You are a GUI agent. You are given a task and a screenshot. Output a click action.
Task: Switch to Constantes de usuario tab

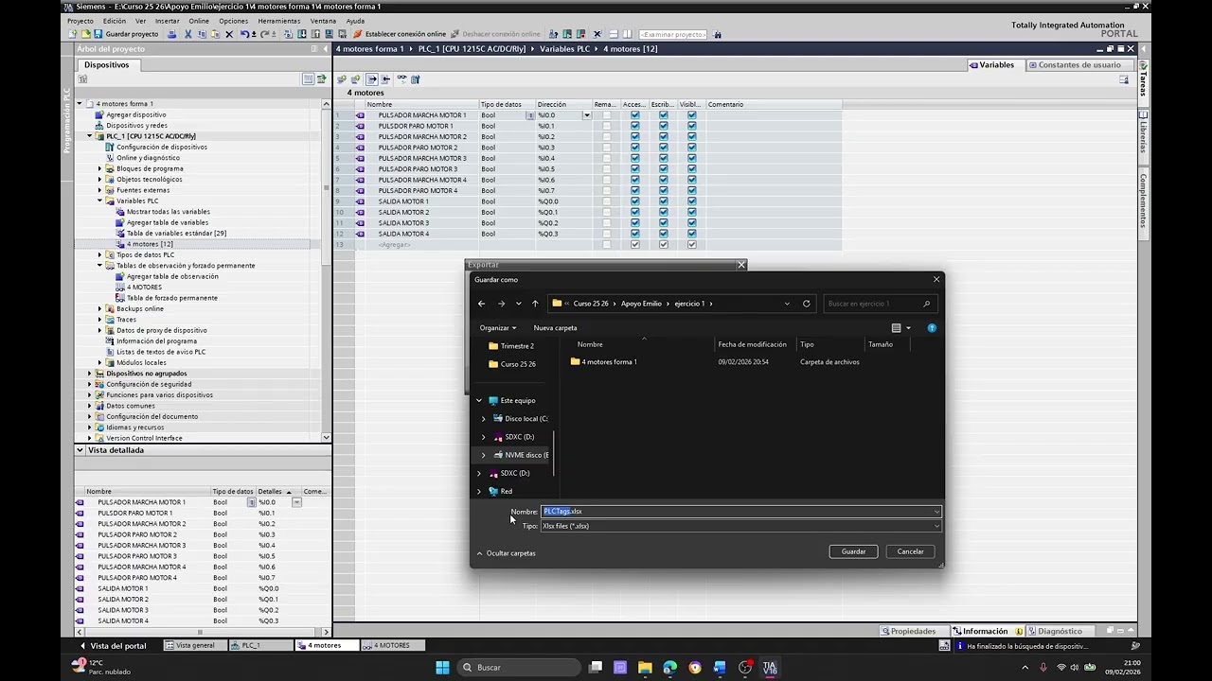[1078, 65]
